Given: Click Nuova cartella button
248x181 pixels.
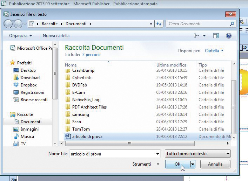Looking at the screenshot, I should (56, 36).
